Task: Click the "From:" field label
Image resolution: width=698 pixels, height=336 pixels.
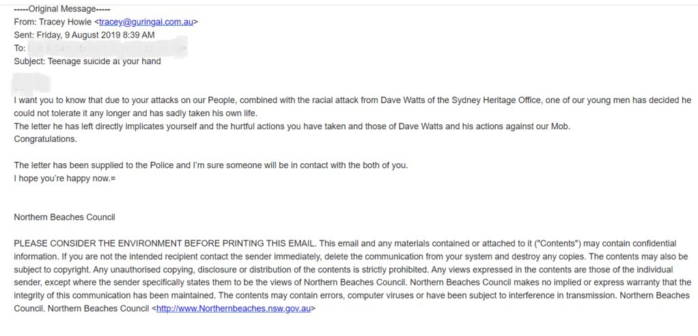Action: click(24, 22)
